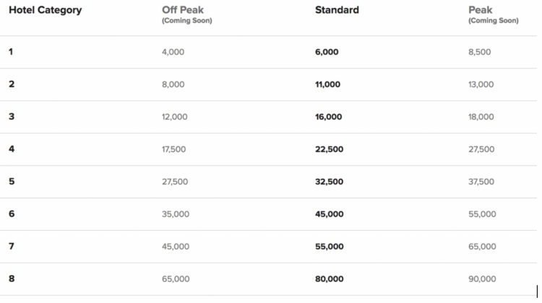Select the 17,500 Off Peak value
542x303 pixels.
click(174, 149)
